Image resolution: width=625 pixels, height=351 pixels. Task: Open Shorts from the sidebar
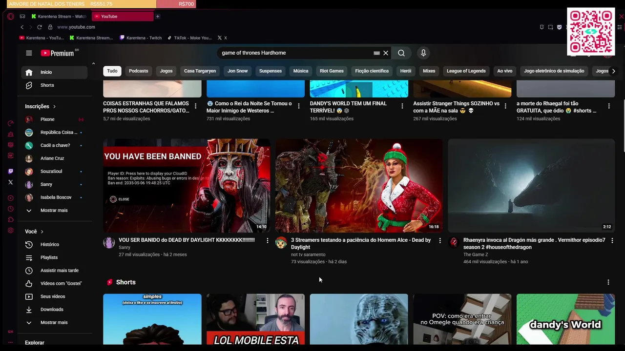pyautogui.click(x=55, y=85)
